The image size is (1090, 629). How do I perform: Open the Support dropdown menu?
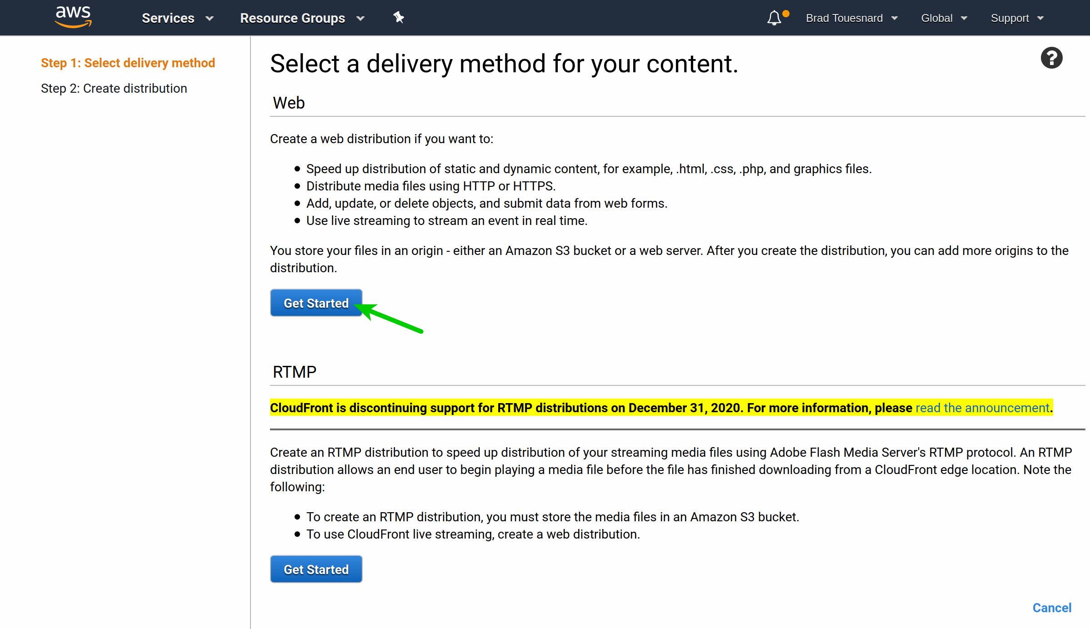1017,18
